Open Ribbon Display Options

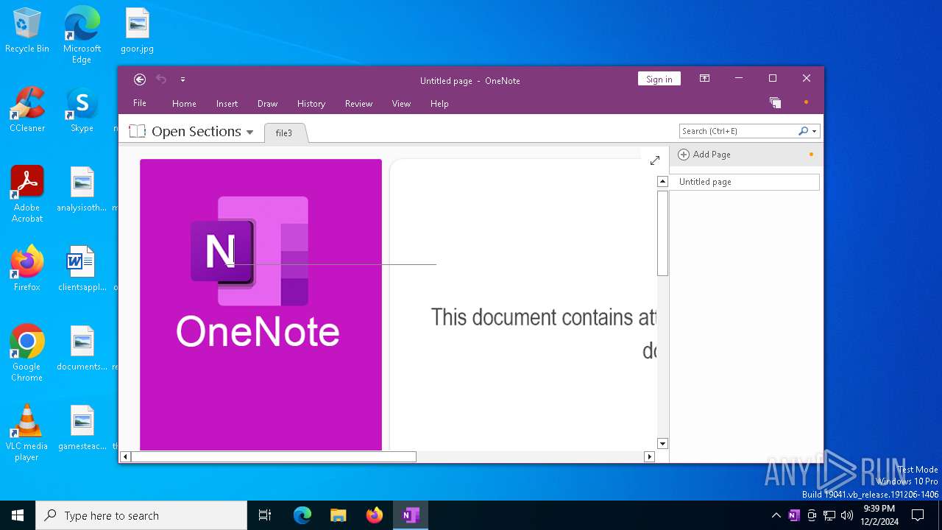coord(704,79)
